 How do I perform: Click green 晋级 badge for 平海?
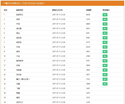pos(105,47)
